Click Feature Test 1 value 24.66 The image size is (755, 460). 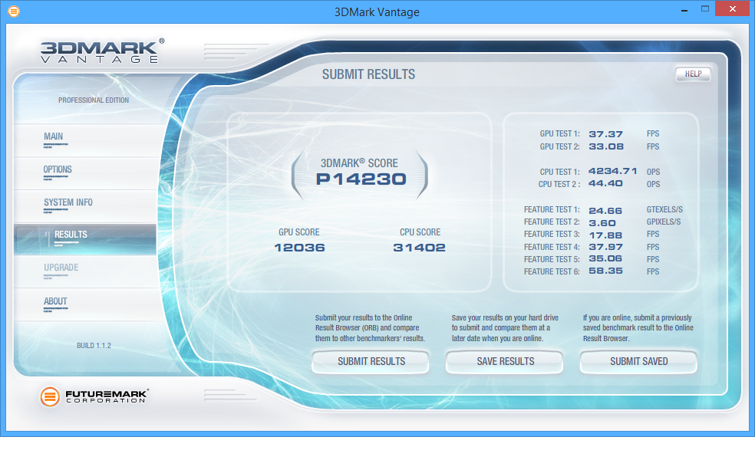coord(605,211)
